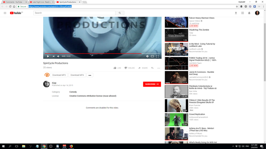Dislike the video
The width and height of the screenshot is (266, 149).
(x=129, y=68)
